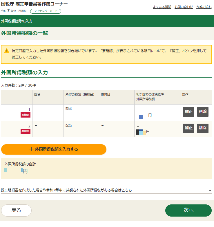Click the 納付日 column header
This screenshot has width=214, height=227.
[x=105, y=94]
